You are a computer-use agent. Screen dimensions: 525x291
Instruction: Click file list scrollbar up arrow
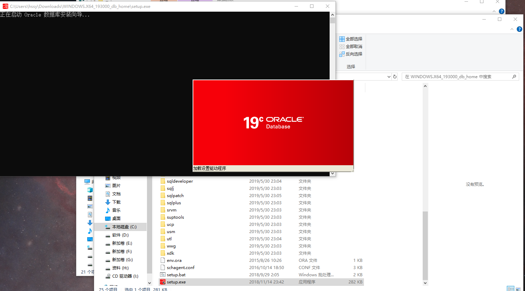pyautogui.click(x=425, y=86)
